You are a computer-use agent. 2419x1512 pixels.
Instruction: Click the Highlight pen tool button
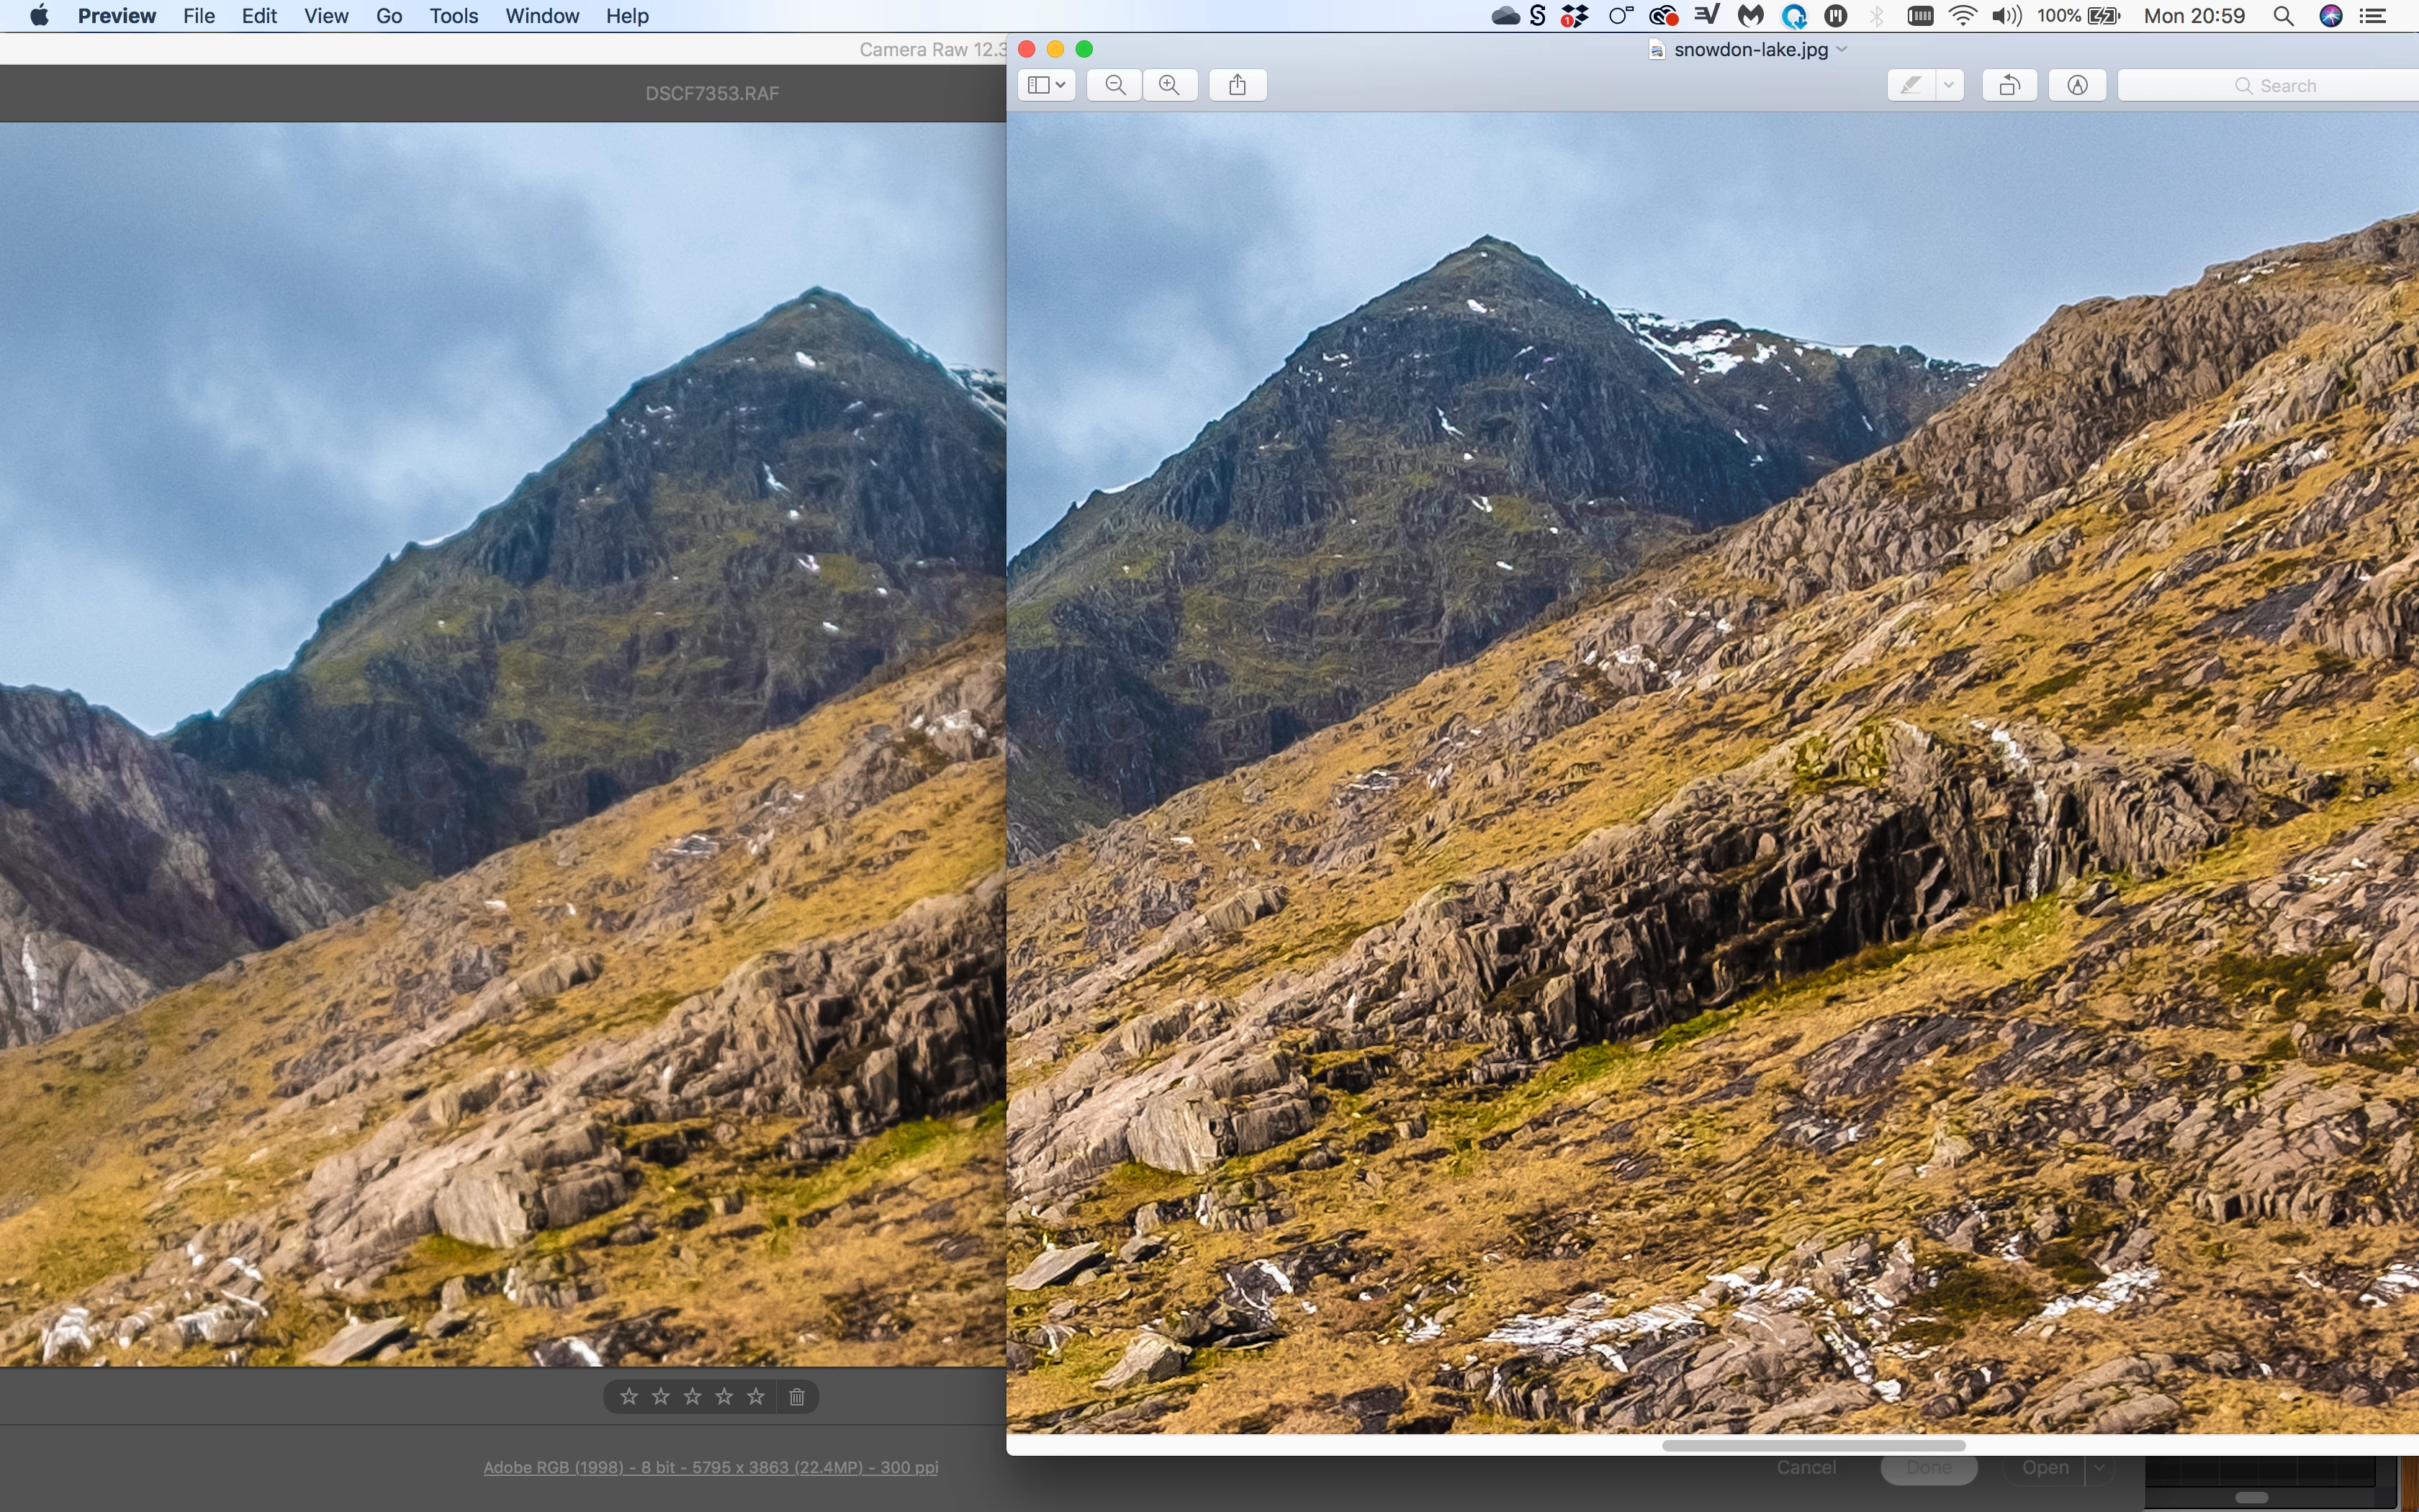[x=1910, y=85]
